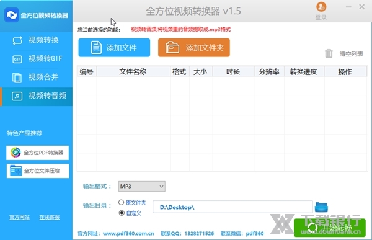This screenshot has height=240, width=372.
Task: Click the 联系微信 pdf360 text
Action: 242,234
